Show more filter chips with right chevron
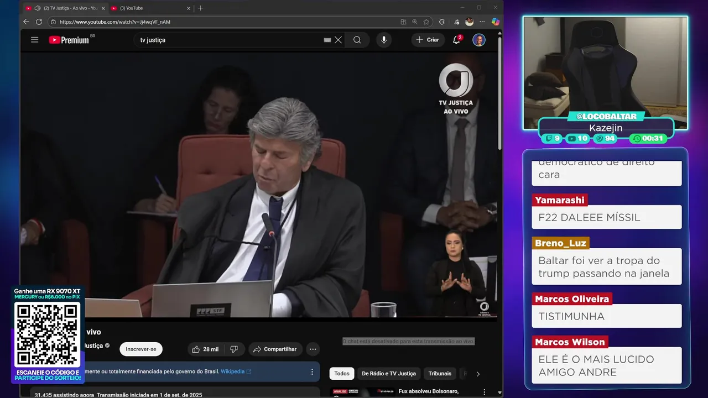This screenshot has width=708, height=398. [x=478, y=374]
